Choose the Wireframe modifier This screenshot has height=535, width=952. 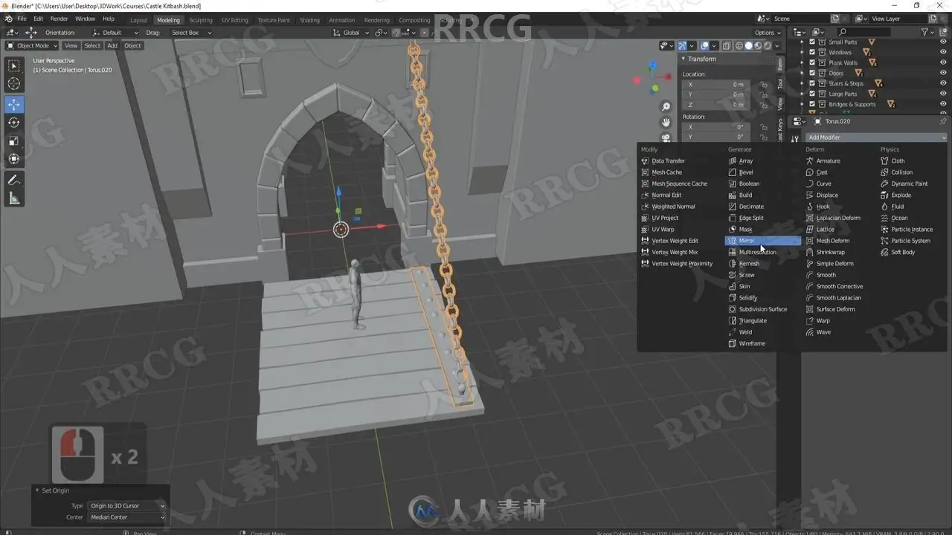[x=763, y=343]
